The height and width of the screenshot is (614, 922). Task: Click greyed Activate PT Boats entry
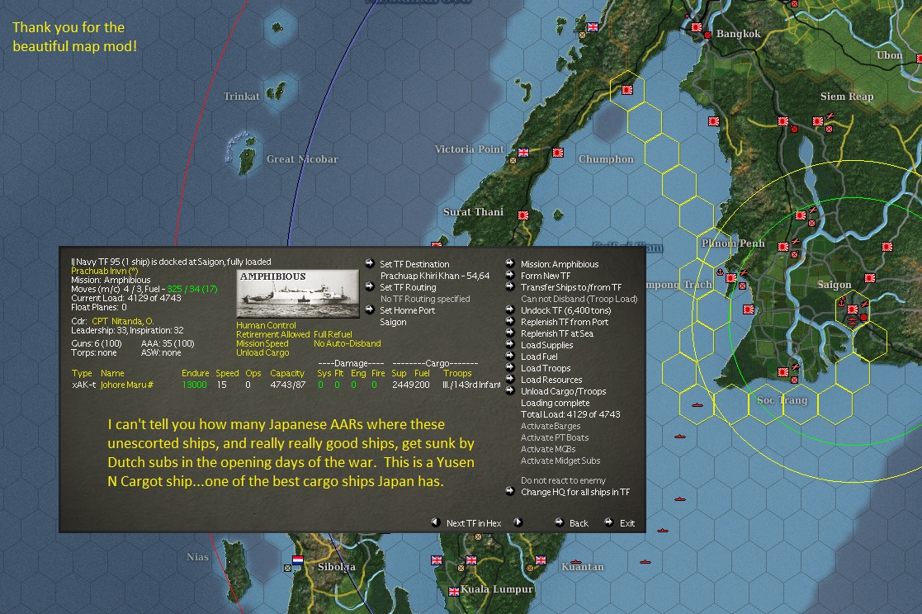click(555, 437)
